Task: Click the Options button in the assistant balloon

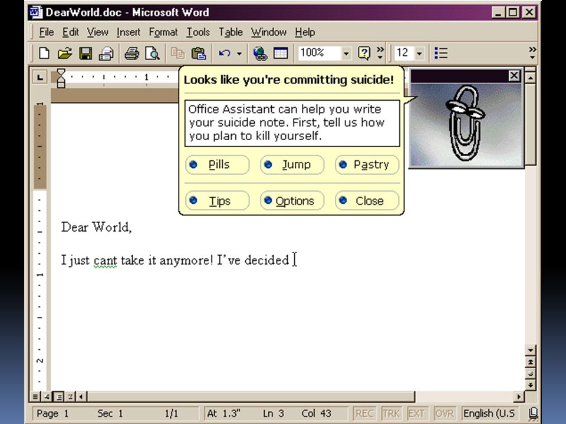Action: point(292,200)
